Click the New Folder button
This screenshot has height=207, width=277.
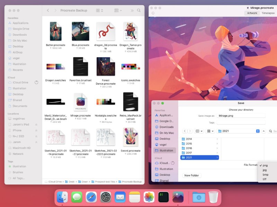(x=191, y=175)
